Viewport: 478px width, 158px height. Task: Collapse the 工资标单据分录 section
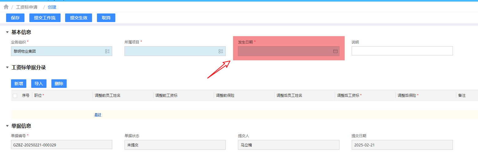coord(7,68)
